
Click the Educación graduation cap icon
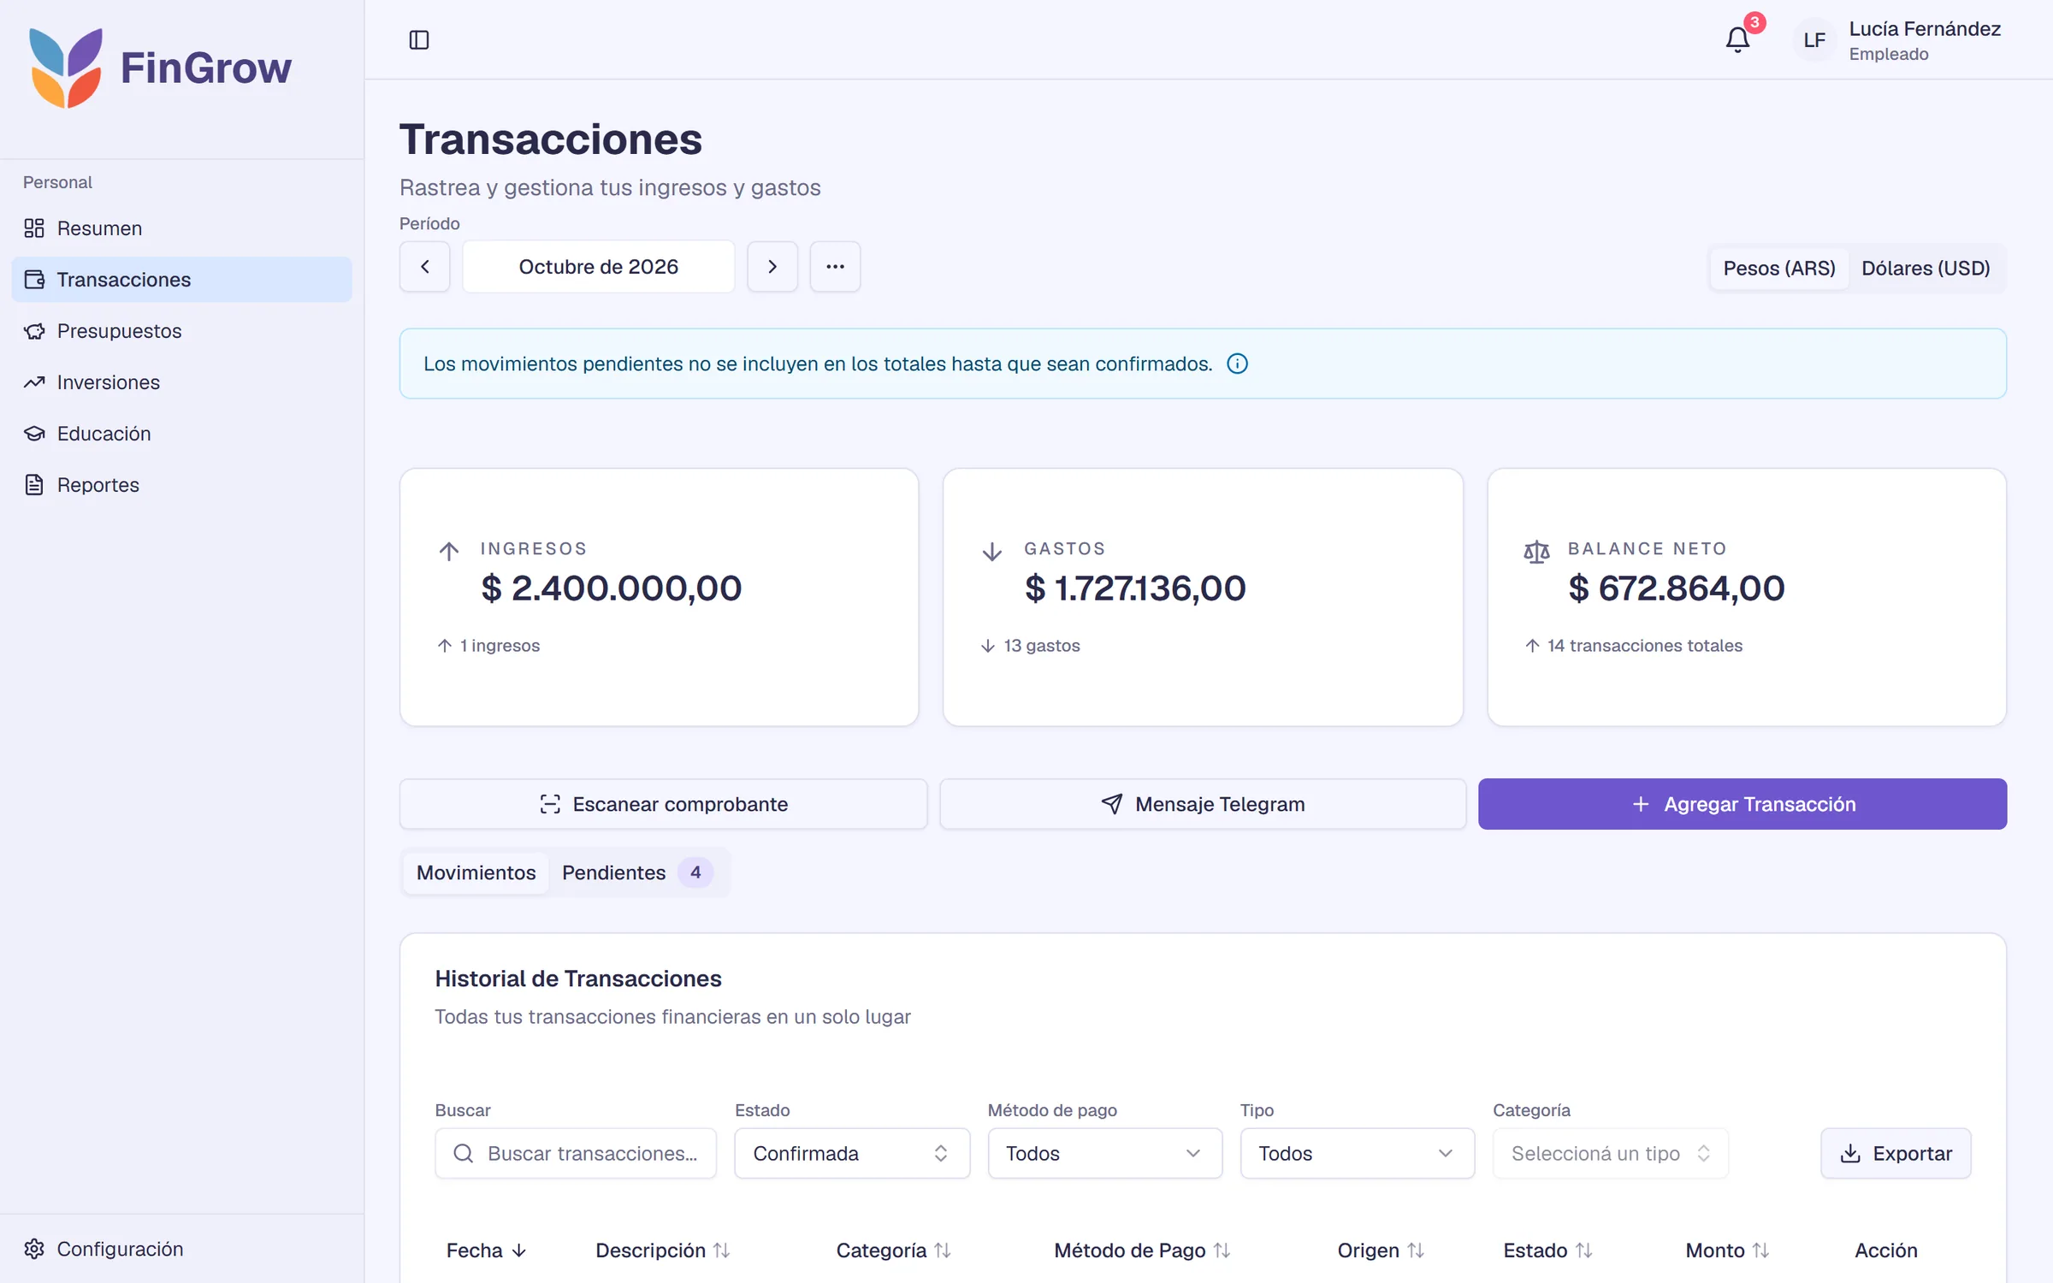coord(34,434)
